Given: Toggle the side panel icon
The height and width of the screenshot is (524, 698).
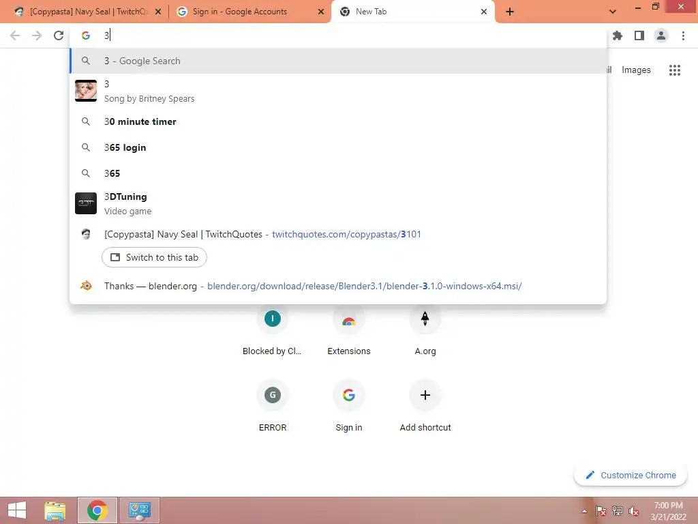Looking at the screenshot, I should [639, 35].
